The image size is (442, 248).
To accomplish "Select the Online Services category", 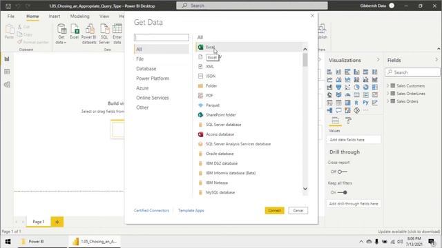I will click(152, 98).
